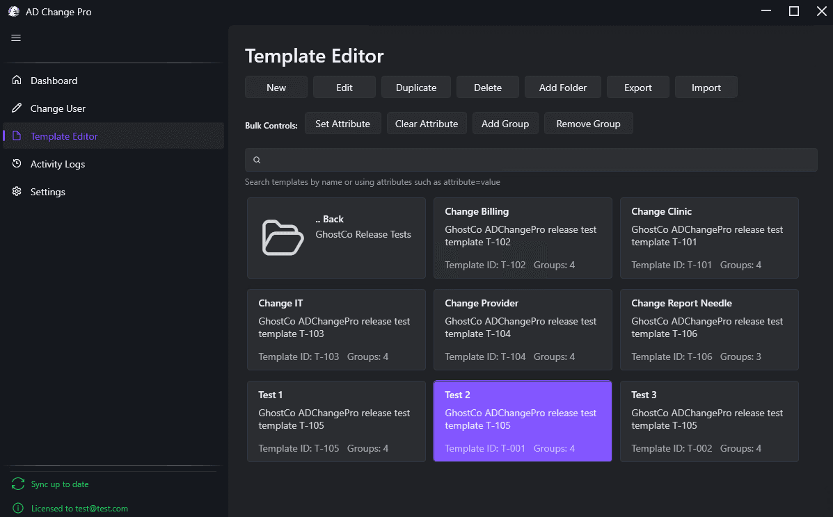
Task: Click the Bulk Controls label
Action: click(271, 126)
